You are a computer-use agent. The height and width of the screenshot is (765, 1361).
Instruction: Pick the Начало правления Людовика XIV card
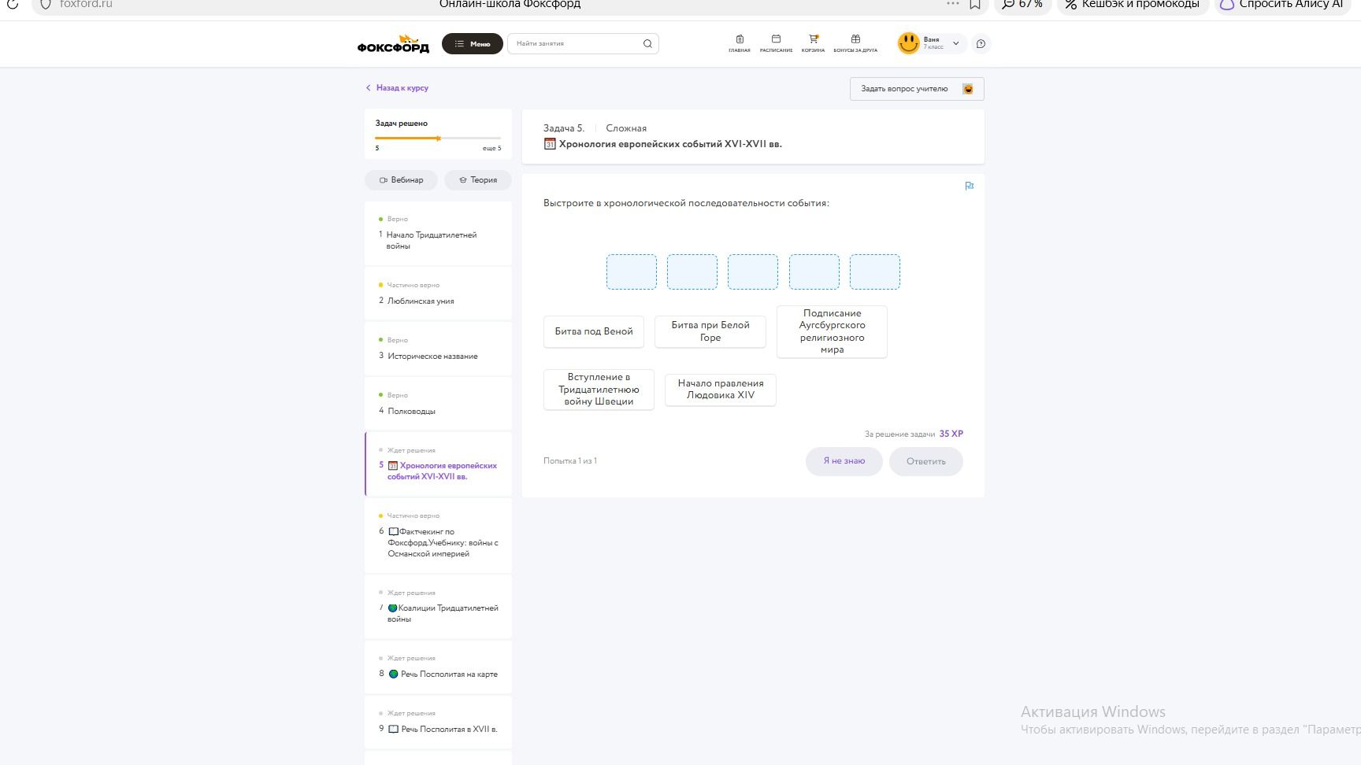721,390
